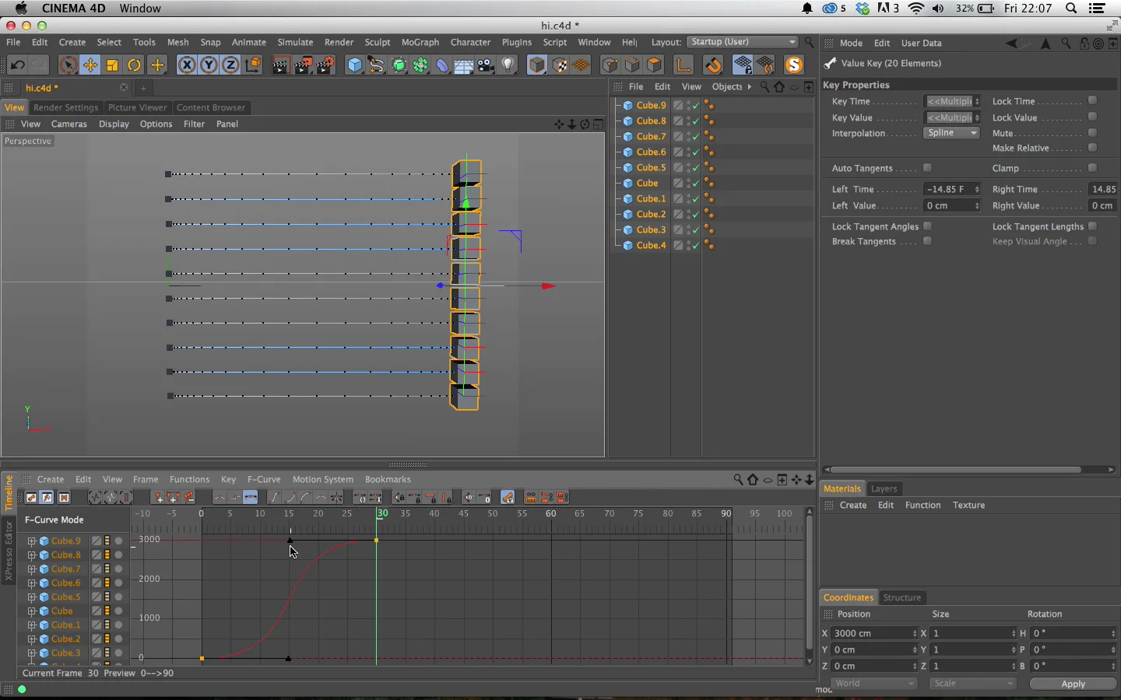The width and height of the screenshot is (1121, 700).
Task: Add a Cube primitive from the toolbar
Action: (x=354, y=65)
